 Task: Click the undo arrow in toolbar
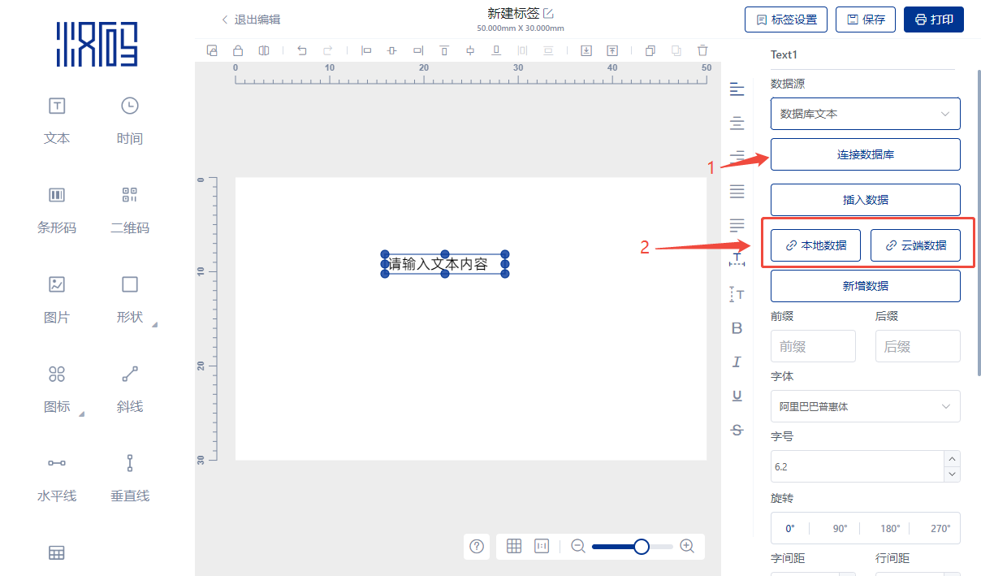tap(302, 50)
